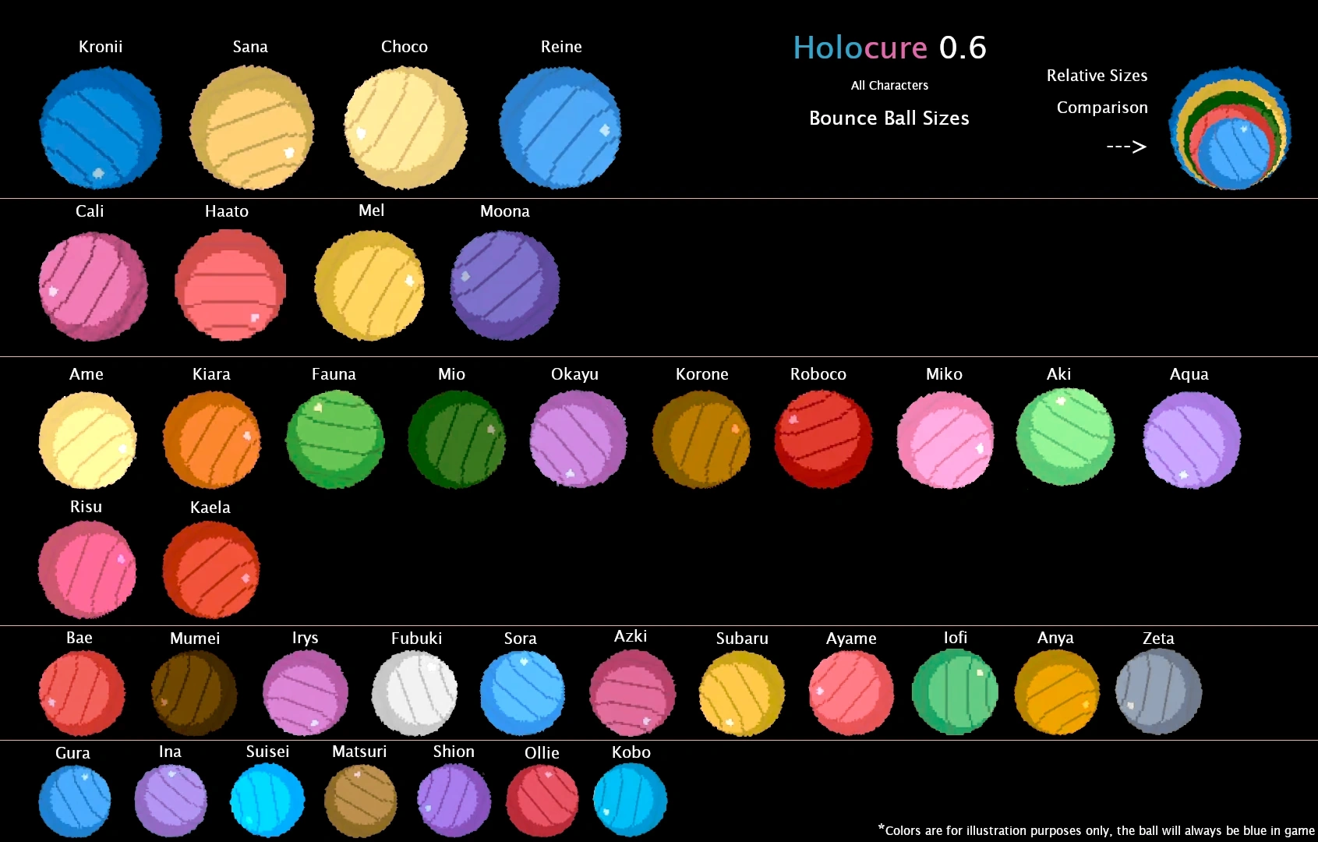Select the blue ball under Sora

(x=523, y=693)
